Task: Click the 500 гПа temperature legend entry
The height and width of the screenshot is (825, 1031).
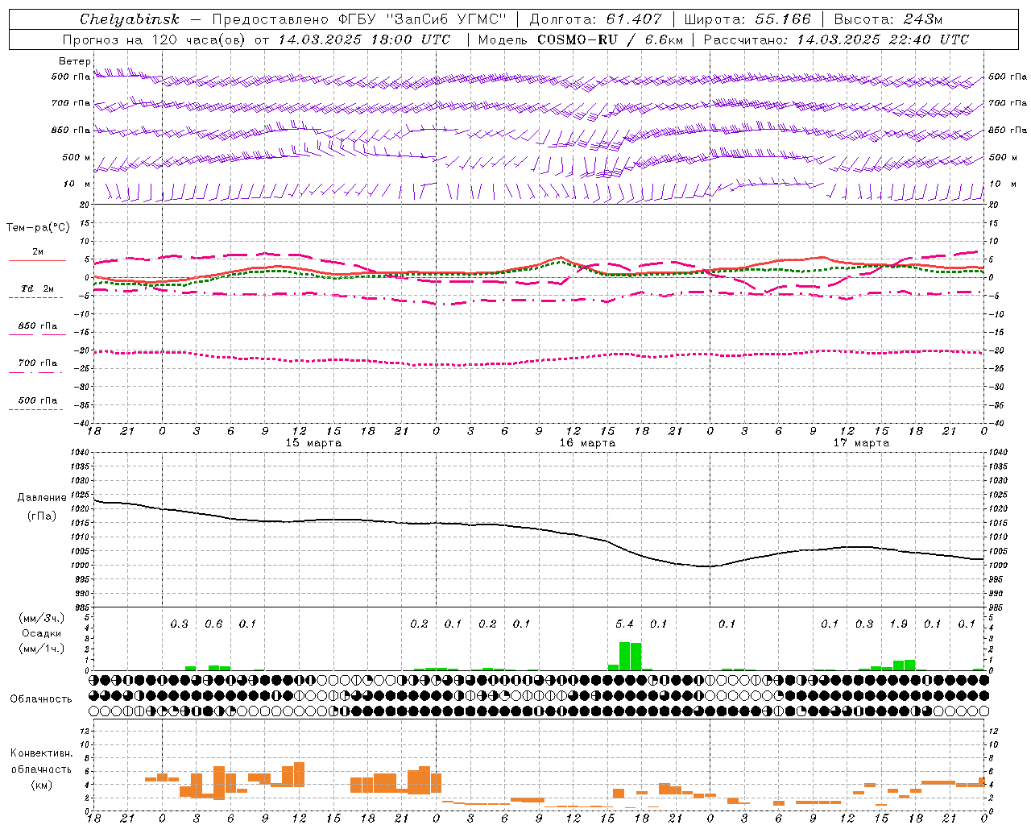Action: [x=38, y=400]
